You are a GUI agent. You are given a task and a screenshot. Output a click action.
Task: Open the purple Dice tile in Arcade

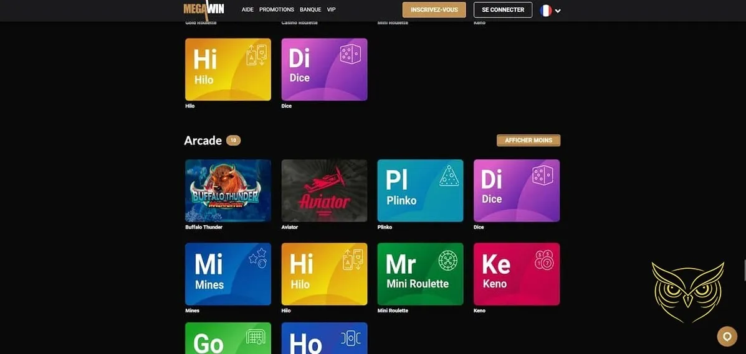[x=516, y=190]
